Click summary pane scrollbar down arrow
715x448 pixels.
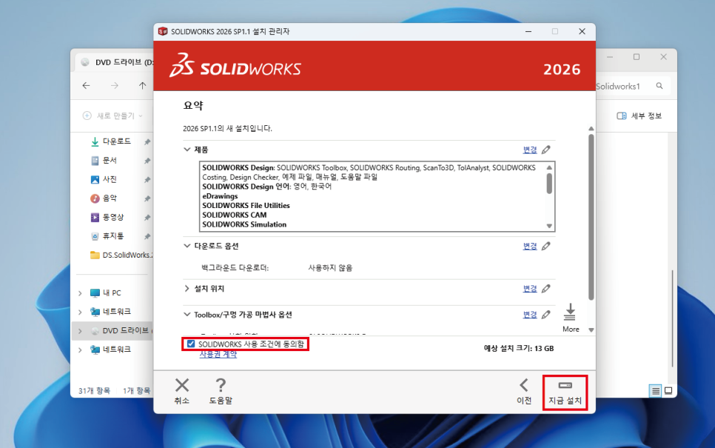[x=591, y=330]
